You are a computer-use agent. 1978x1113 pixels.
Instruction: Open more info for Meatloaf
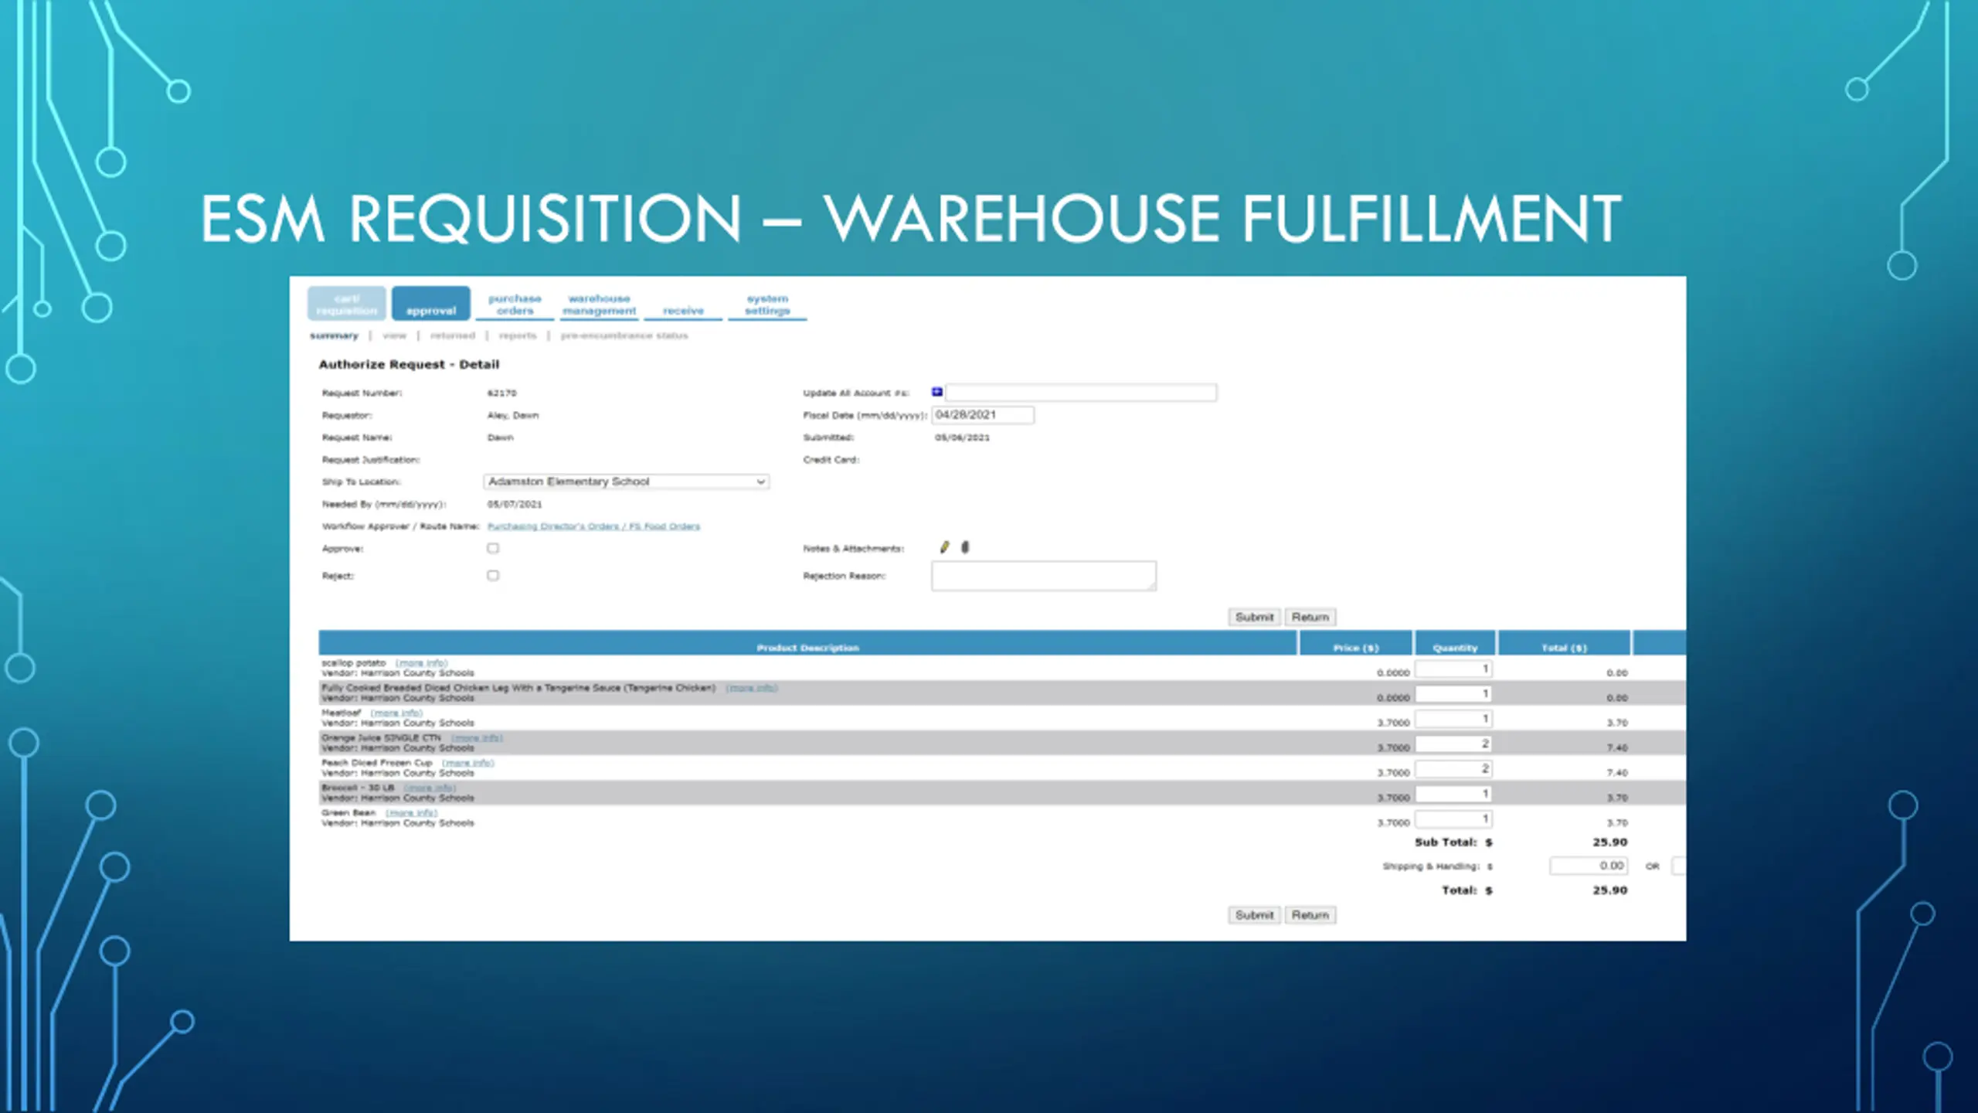[x=396, y=713]
